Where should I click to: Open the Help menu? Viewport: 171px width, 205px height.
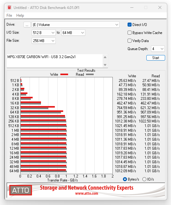[x=20, y=15]
